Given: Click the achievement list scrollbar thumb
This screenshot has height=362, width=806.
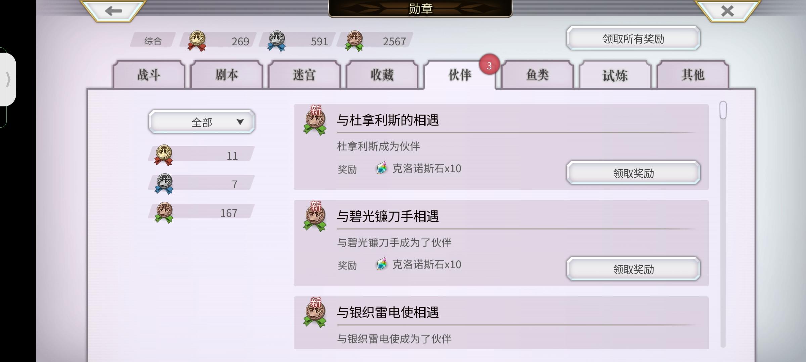Looking at the screenshot, I should click(723, 110).
